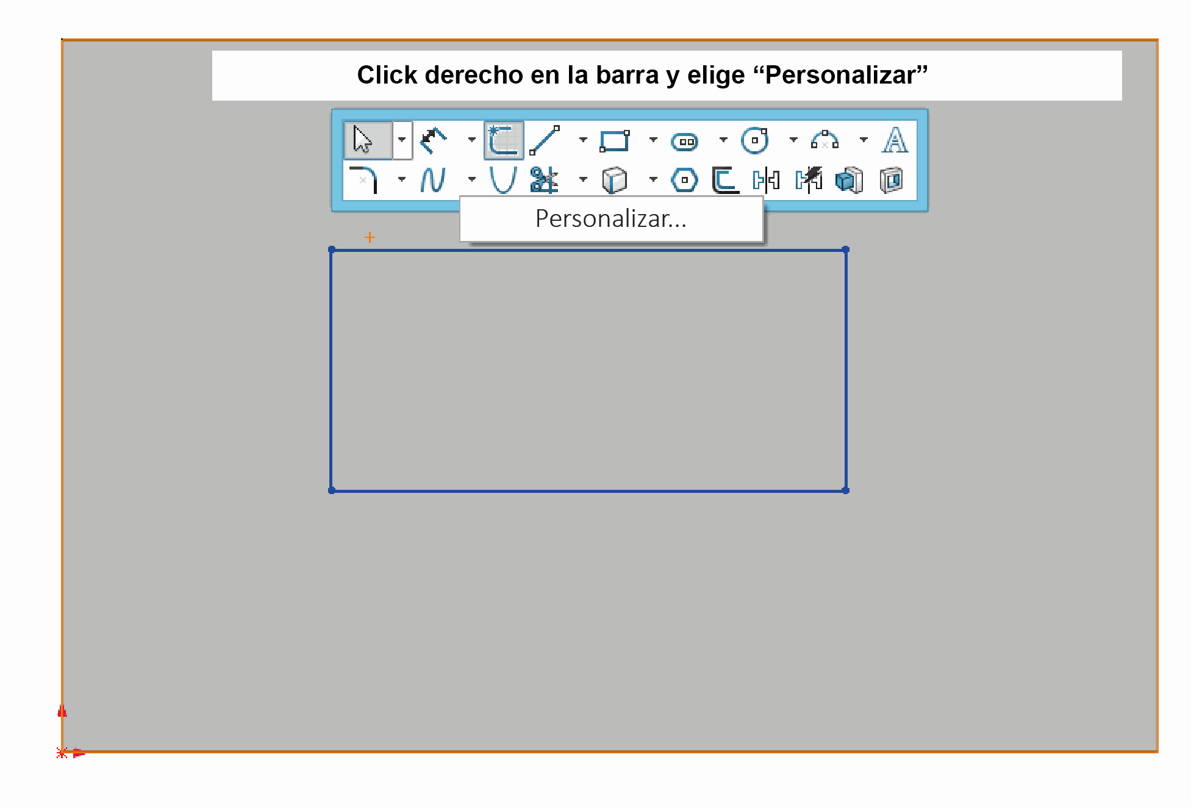Select the Trim Entities scissors tool
The image size is (1191, 807).
544,180
